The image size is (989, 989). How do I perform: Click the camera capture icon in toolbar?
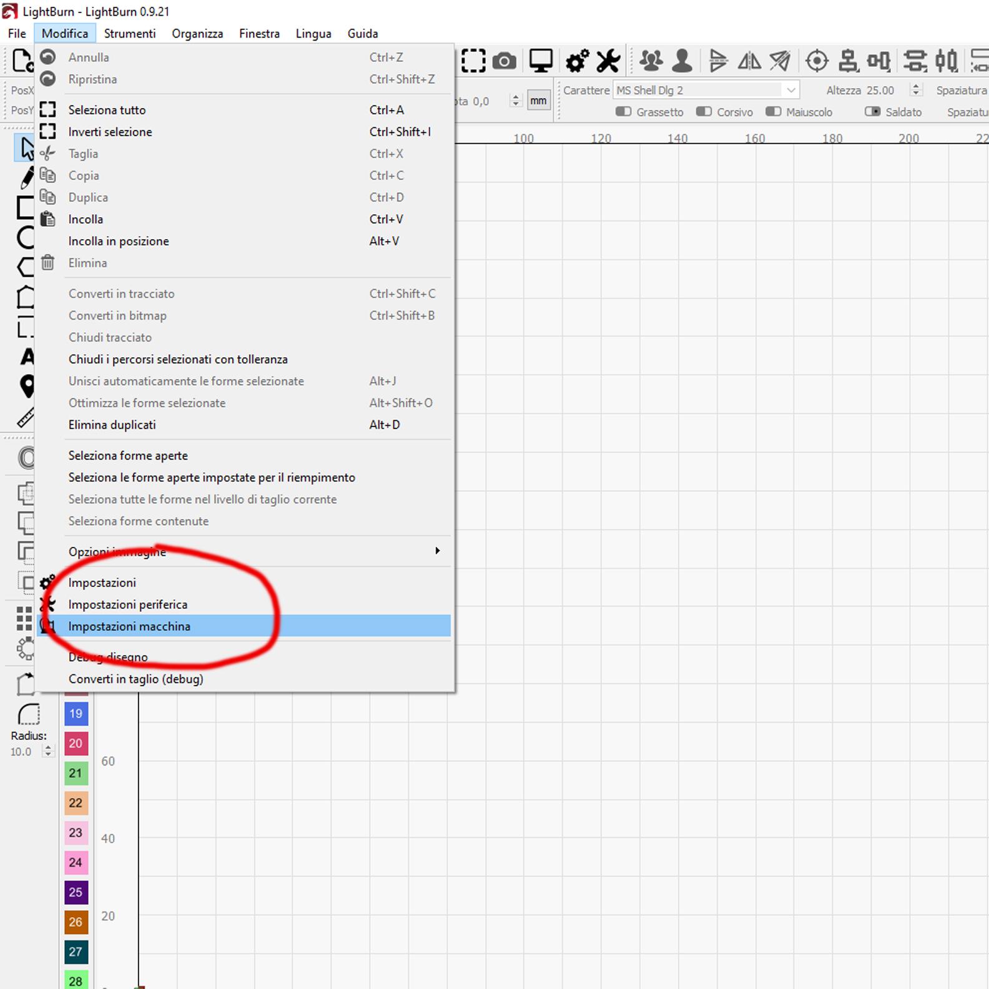click(x=504, y=61)
